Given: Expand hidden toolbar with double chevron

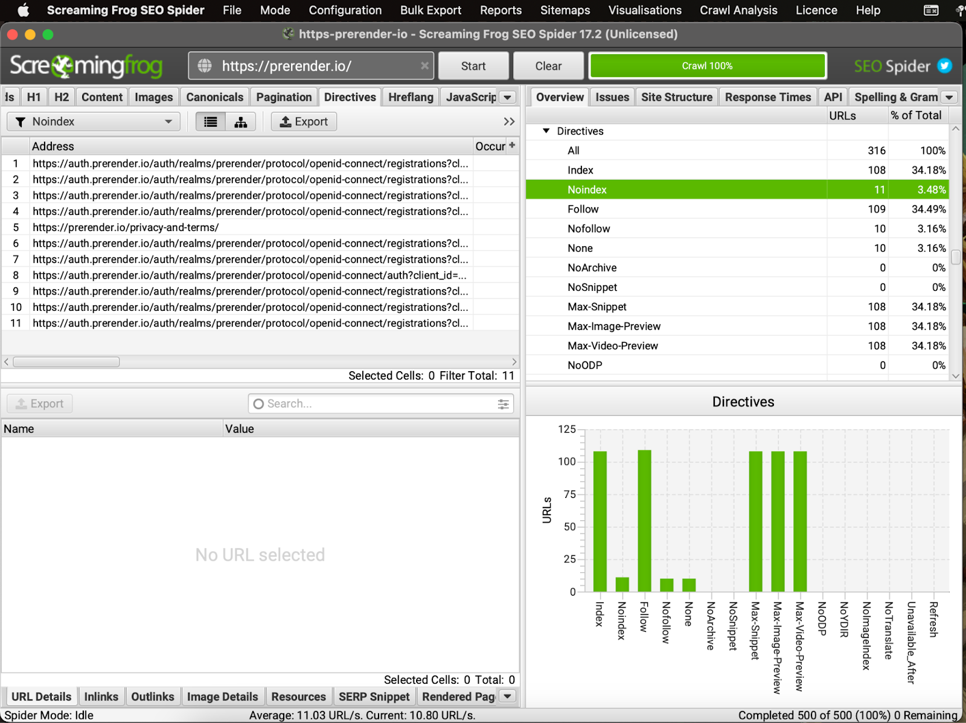Looking at the screenshot, I should (509, 122).
